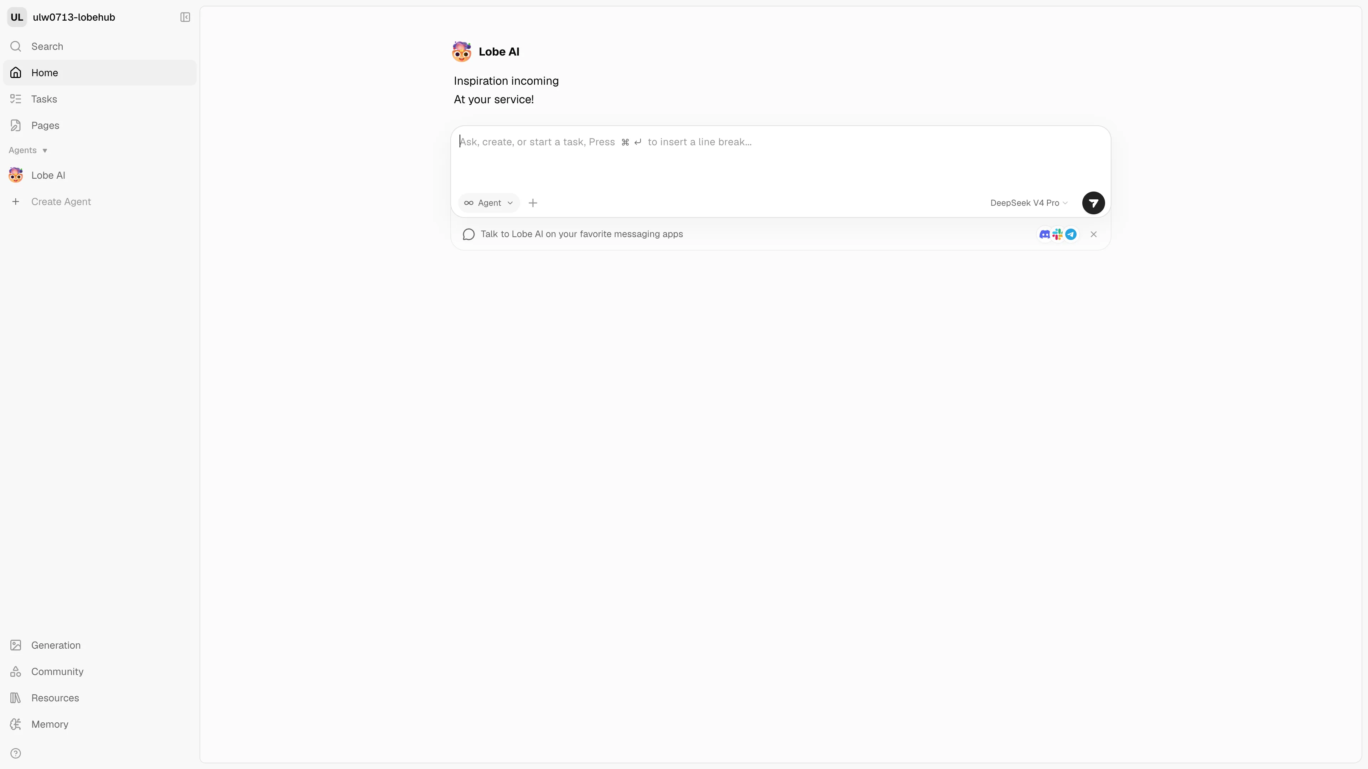
Task: Collapse the sidebar panel icon
Action: coord(185,17)
